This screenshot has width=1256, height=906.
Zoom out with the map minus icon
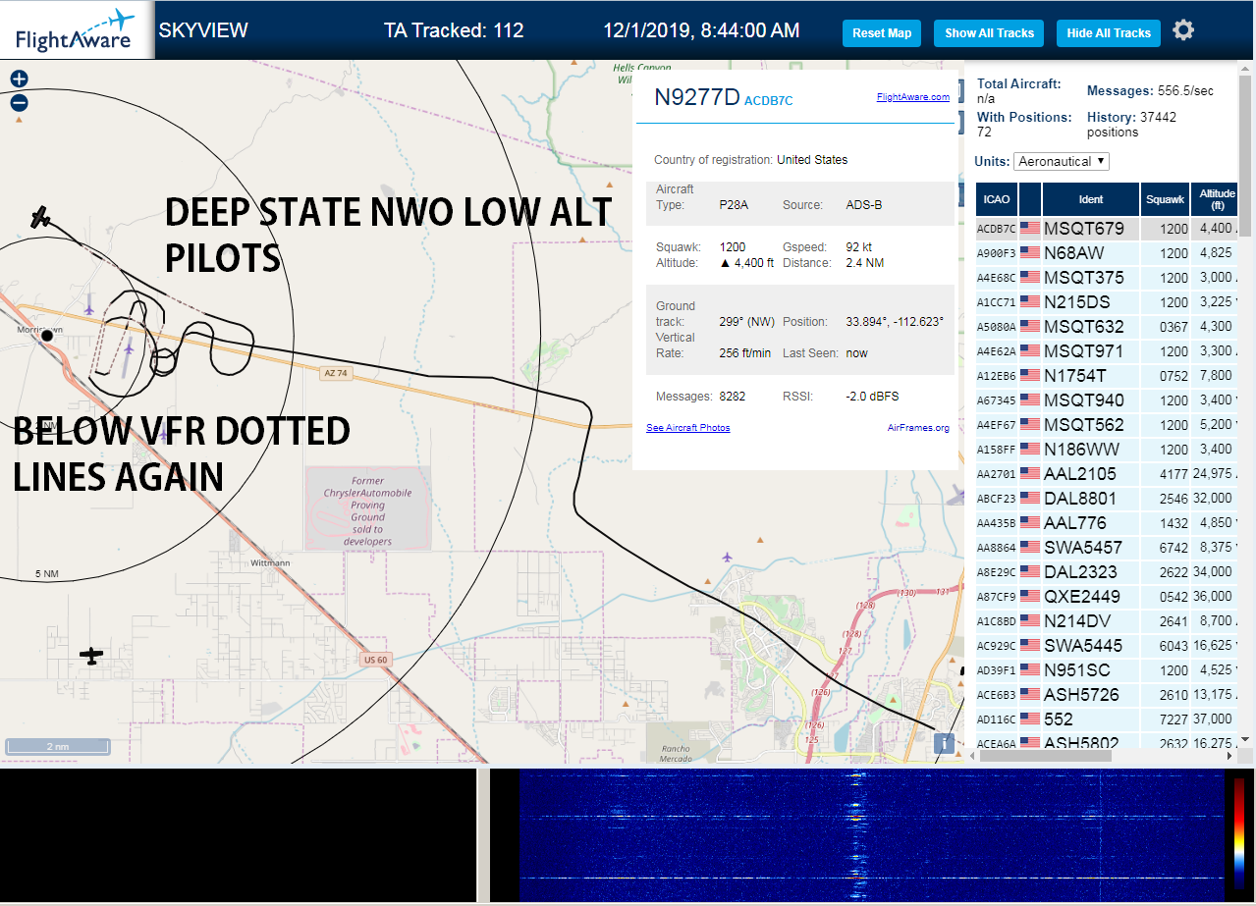19,102
